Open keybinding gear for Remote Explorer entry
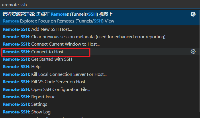The height and width of the screenshot is (118, 200). (193, 14)
